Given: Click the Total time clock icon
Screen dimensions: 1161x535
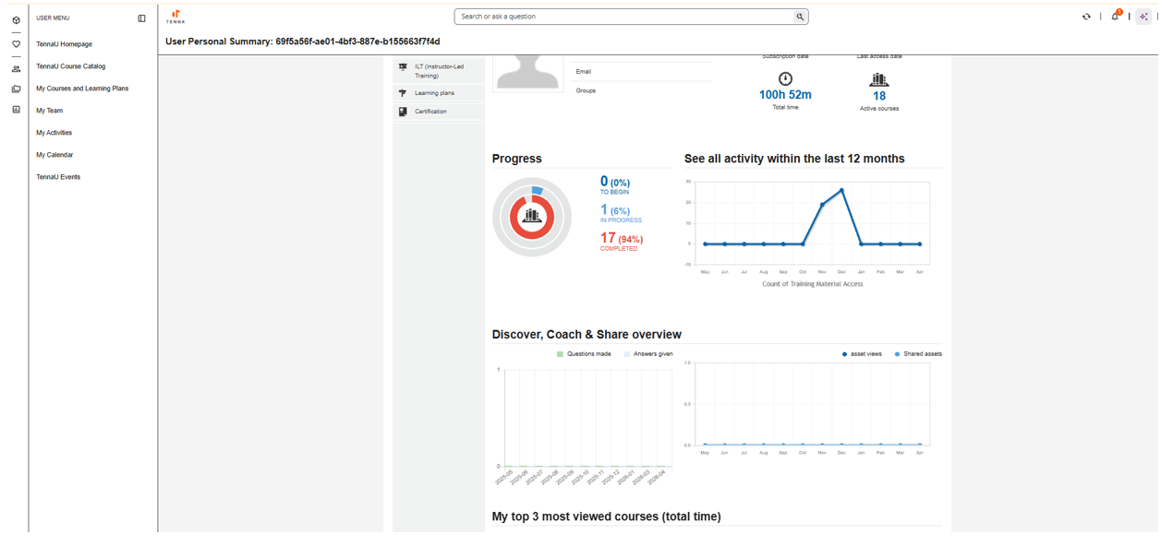Looking at the screenshot, I should pyautogui.click(x=785, y=79).
